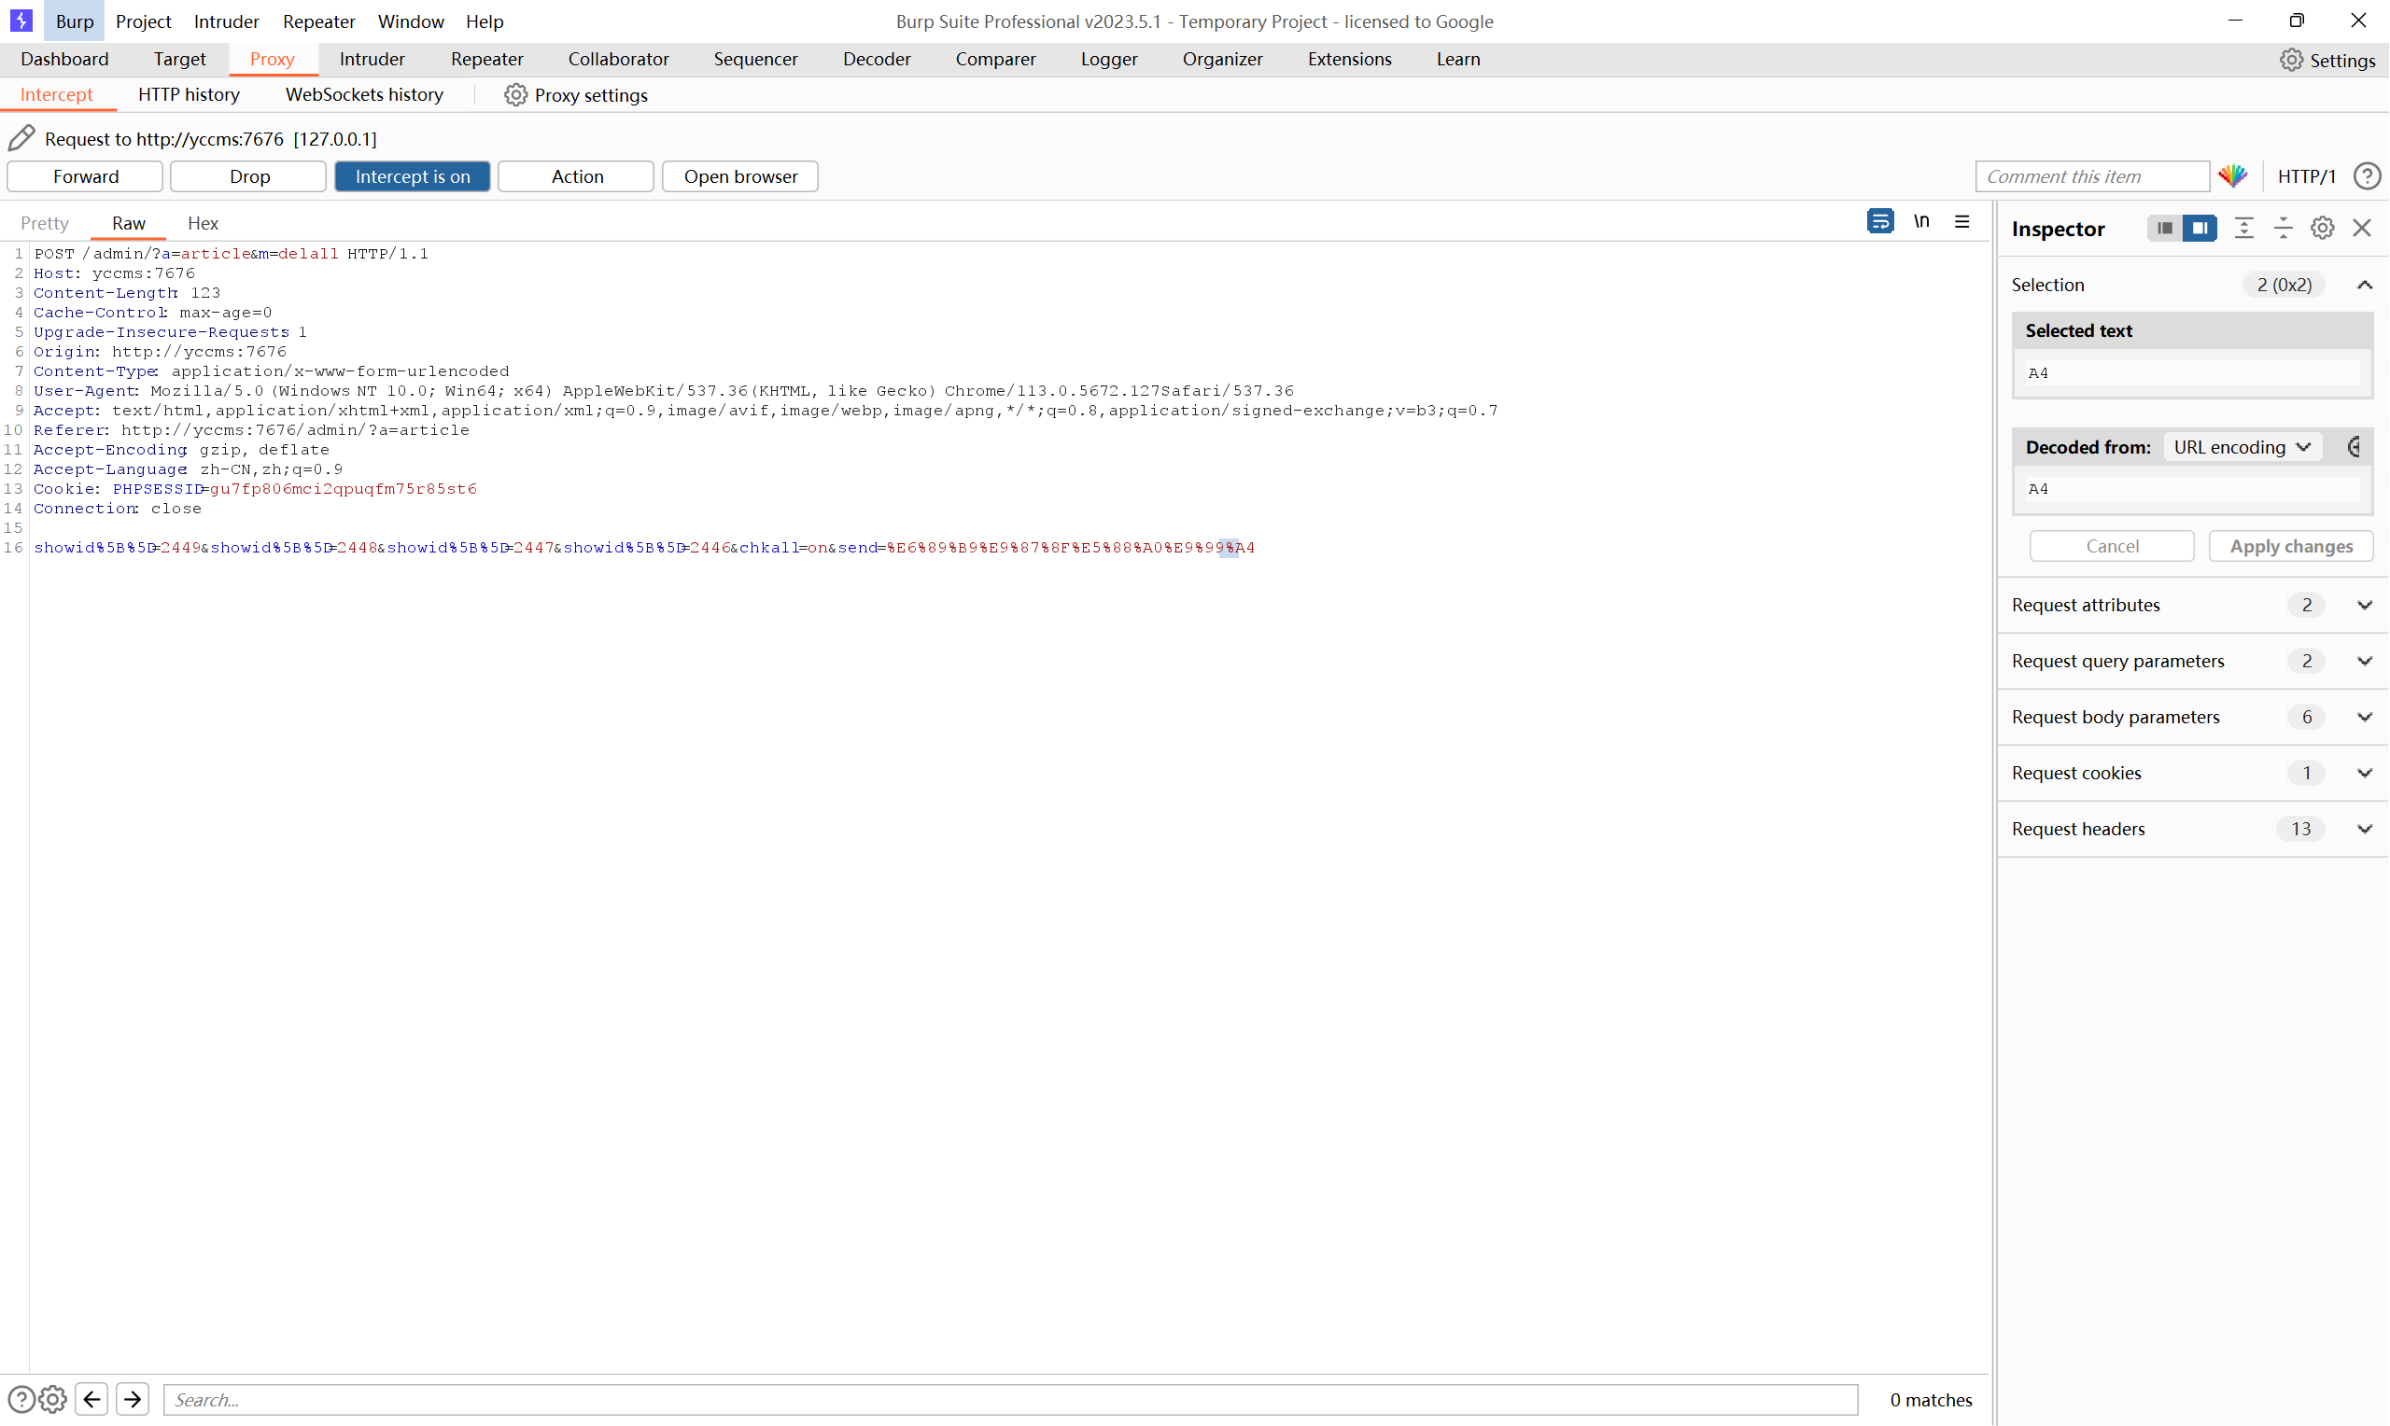Toggle the non-printable characters \n icon
The height and width of the screenshot is (1426, 2390).
pyautogui.click(x=1921, y=222)
